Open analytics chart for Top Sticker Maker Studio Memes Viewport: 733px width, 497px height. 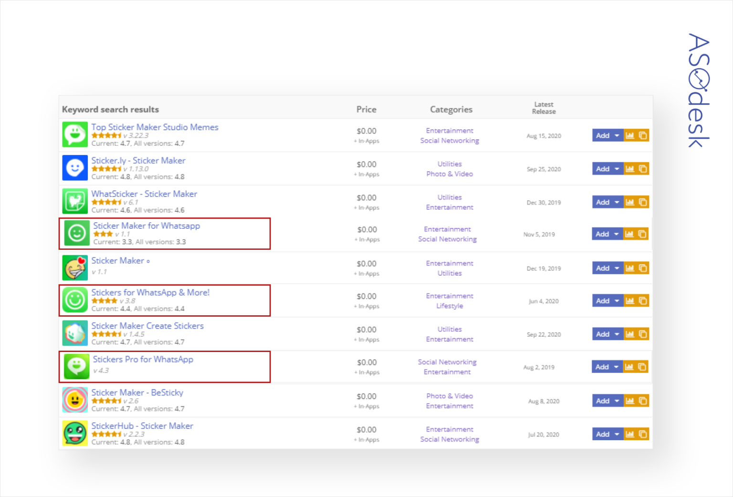pyautogui.click(x=630, y=135)
